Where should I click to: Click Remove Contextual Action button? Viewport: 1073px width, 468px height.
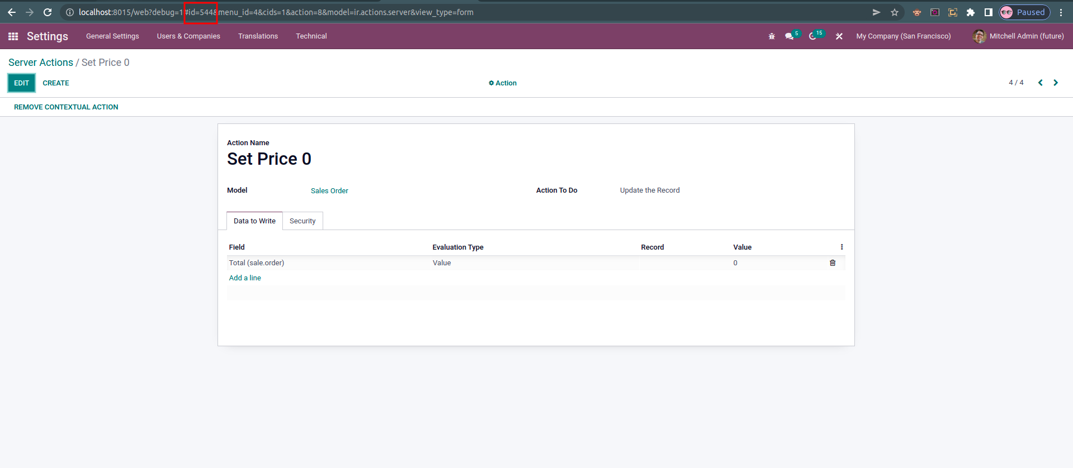66,107
